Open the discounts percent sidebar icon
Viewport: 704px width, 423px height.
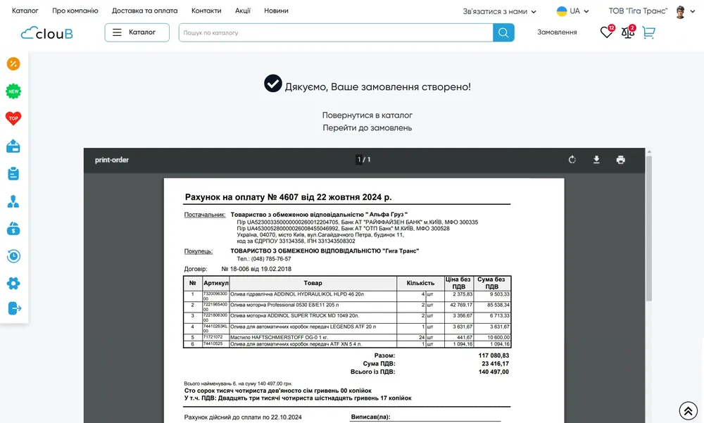pos(13,64)
